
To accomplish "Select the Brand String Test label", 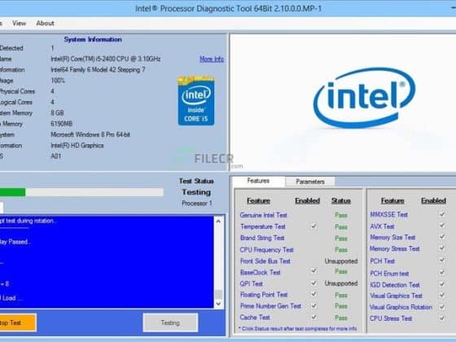I will coord(262,238).
